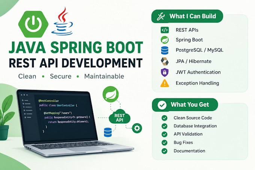Click the check mark next to Clean Source Code

(x=164, y=118)
